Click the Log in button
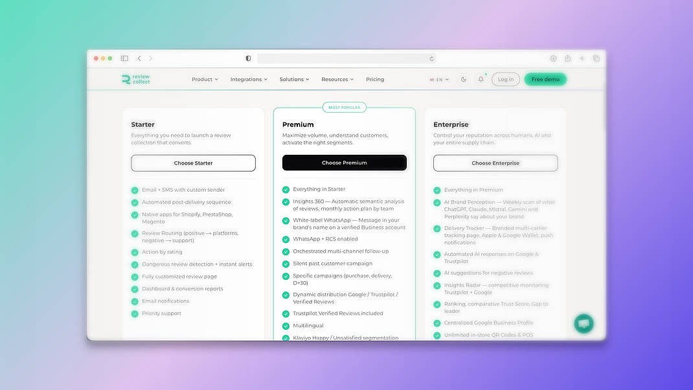 [506, 79]
